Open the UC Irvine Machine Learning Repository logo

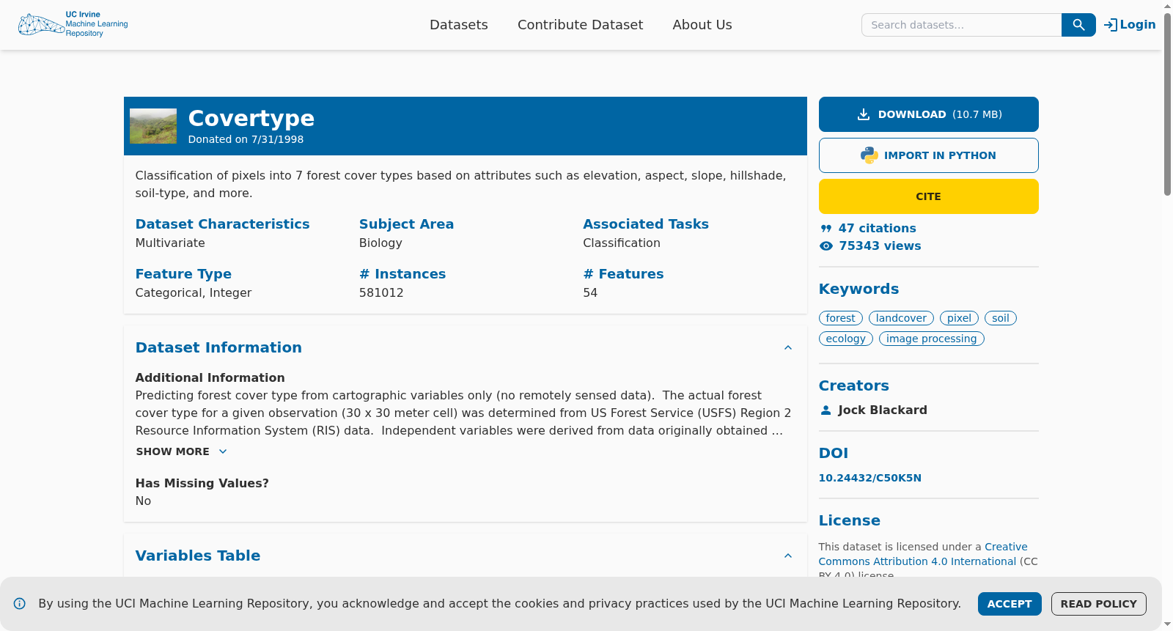73,24
